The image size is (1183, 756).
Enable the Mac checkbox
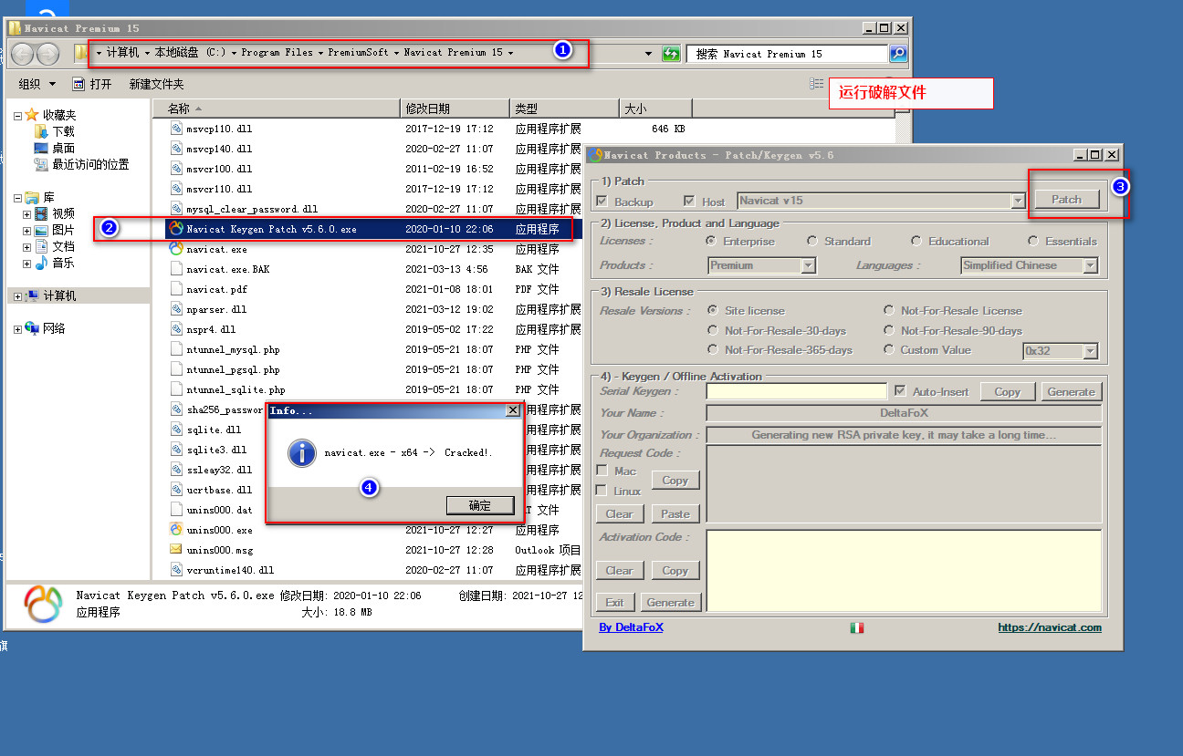point(602,471)
